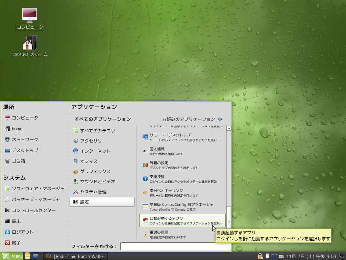Open コンピュータ under 場所 in the menu

(22, 118)
